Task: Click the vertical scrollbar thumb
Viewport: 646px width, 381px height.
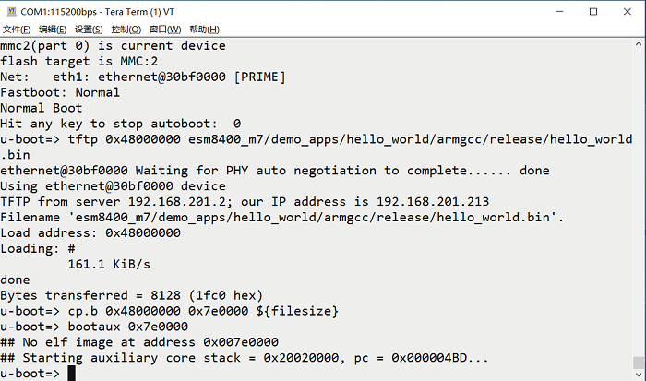Action: click(639, 363)
